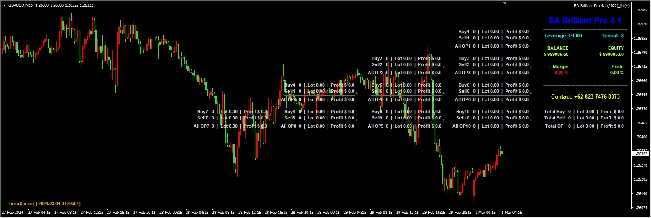Click the Spread 8 value
The height and width of the screenshot is (218, 651).
[613, 36]
